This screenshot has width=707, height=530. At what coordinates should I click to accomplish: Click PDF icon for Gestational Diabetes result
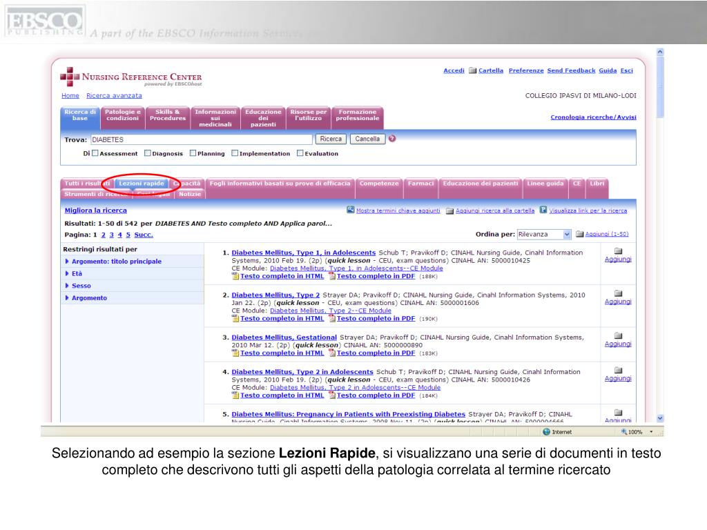[x=332, y=353]
